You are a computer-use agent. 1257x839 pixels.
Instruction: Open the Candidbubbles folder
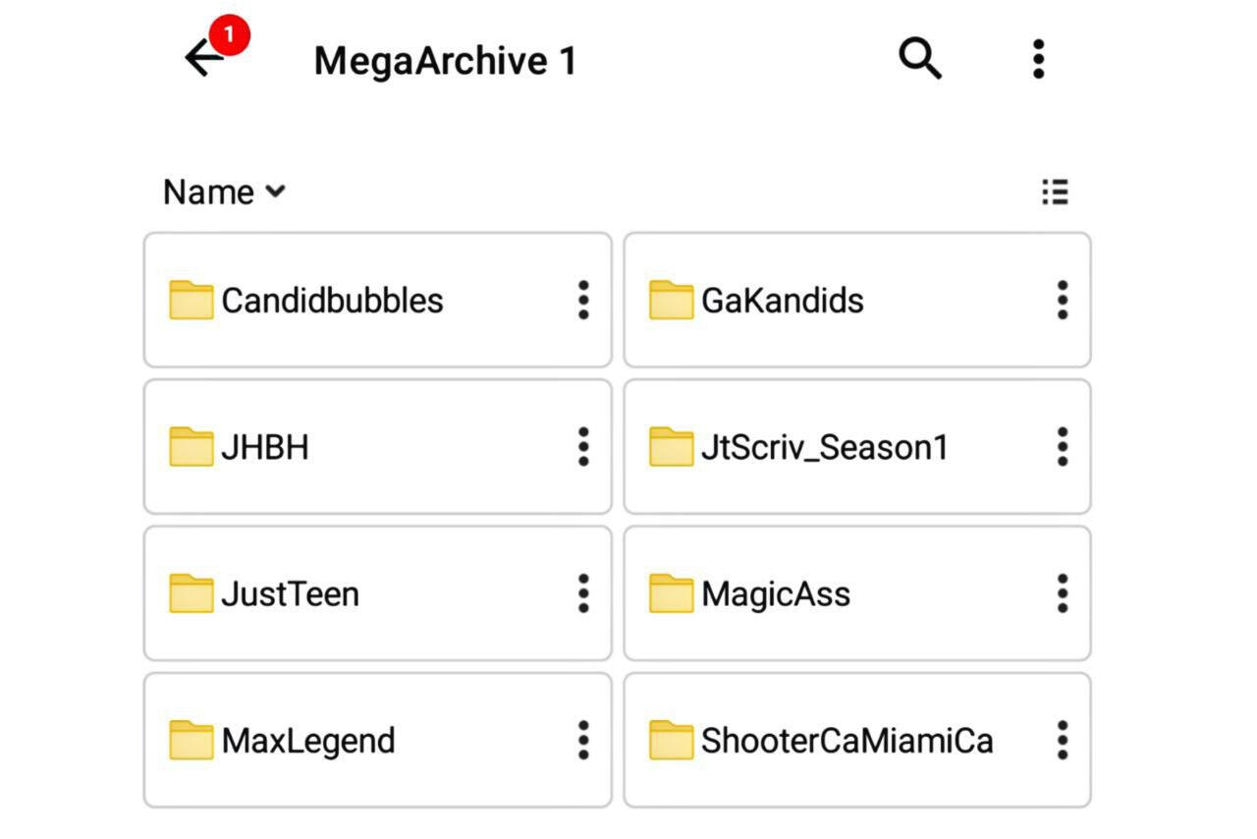(x=332, y=300)
